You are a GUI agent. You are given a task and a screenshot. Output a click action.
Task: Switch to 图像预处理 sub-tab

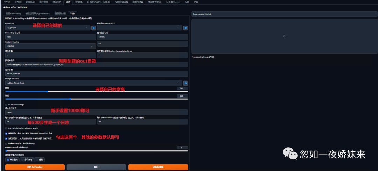60,14
